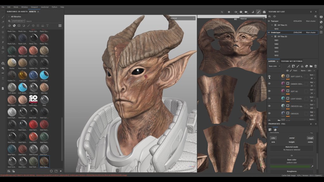
Task: Add a paint layer in Layers panel
Action: click(x=298, y=66)
